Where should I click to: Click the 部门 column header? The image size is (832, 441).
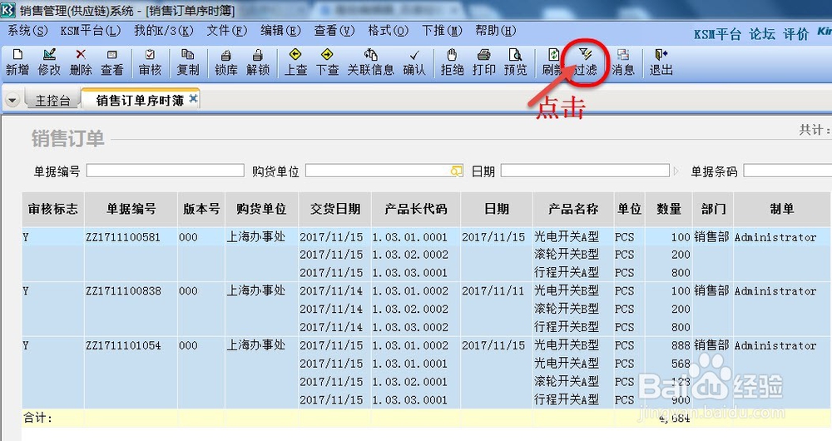pos(713,209)
